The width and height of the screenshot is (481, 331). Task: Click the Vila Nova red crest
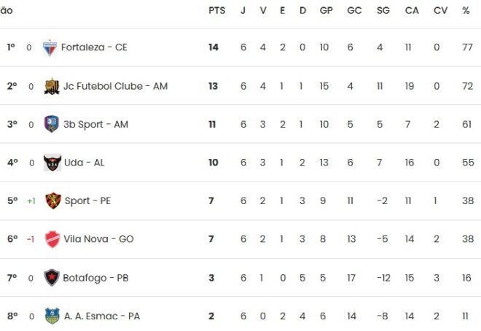(52, 239)
